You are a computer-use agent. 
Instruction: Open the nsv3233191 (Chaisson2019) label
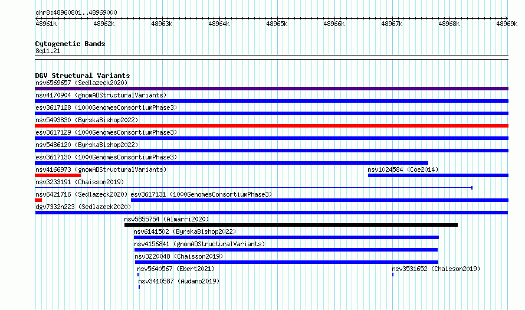(80, 182)
